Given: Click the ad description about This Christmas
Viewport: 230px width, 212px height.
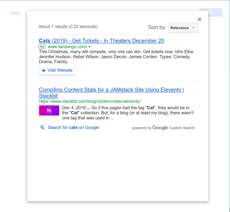Looking at the screenshot, I should tap(116, 57).
